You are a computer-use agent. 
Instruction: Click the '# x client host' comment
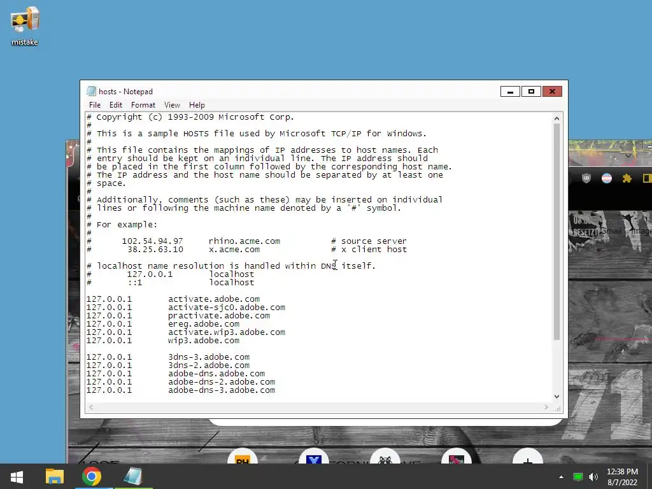pos(369,250)
